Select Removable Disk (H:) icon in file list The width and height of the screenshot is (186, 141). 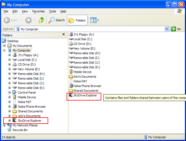tap(71, 53)
